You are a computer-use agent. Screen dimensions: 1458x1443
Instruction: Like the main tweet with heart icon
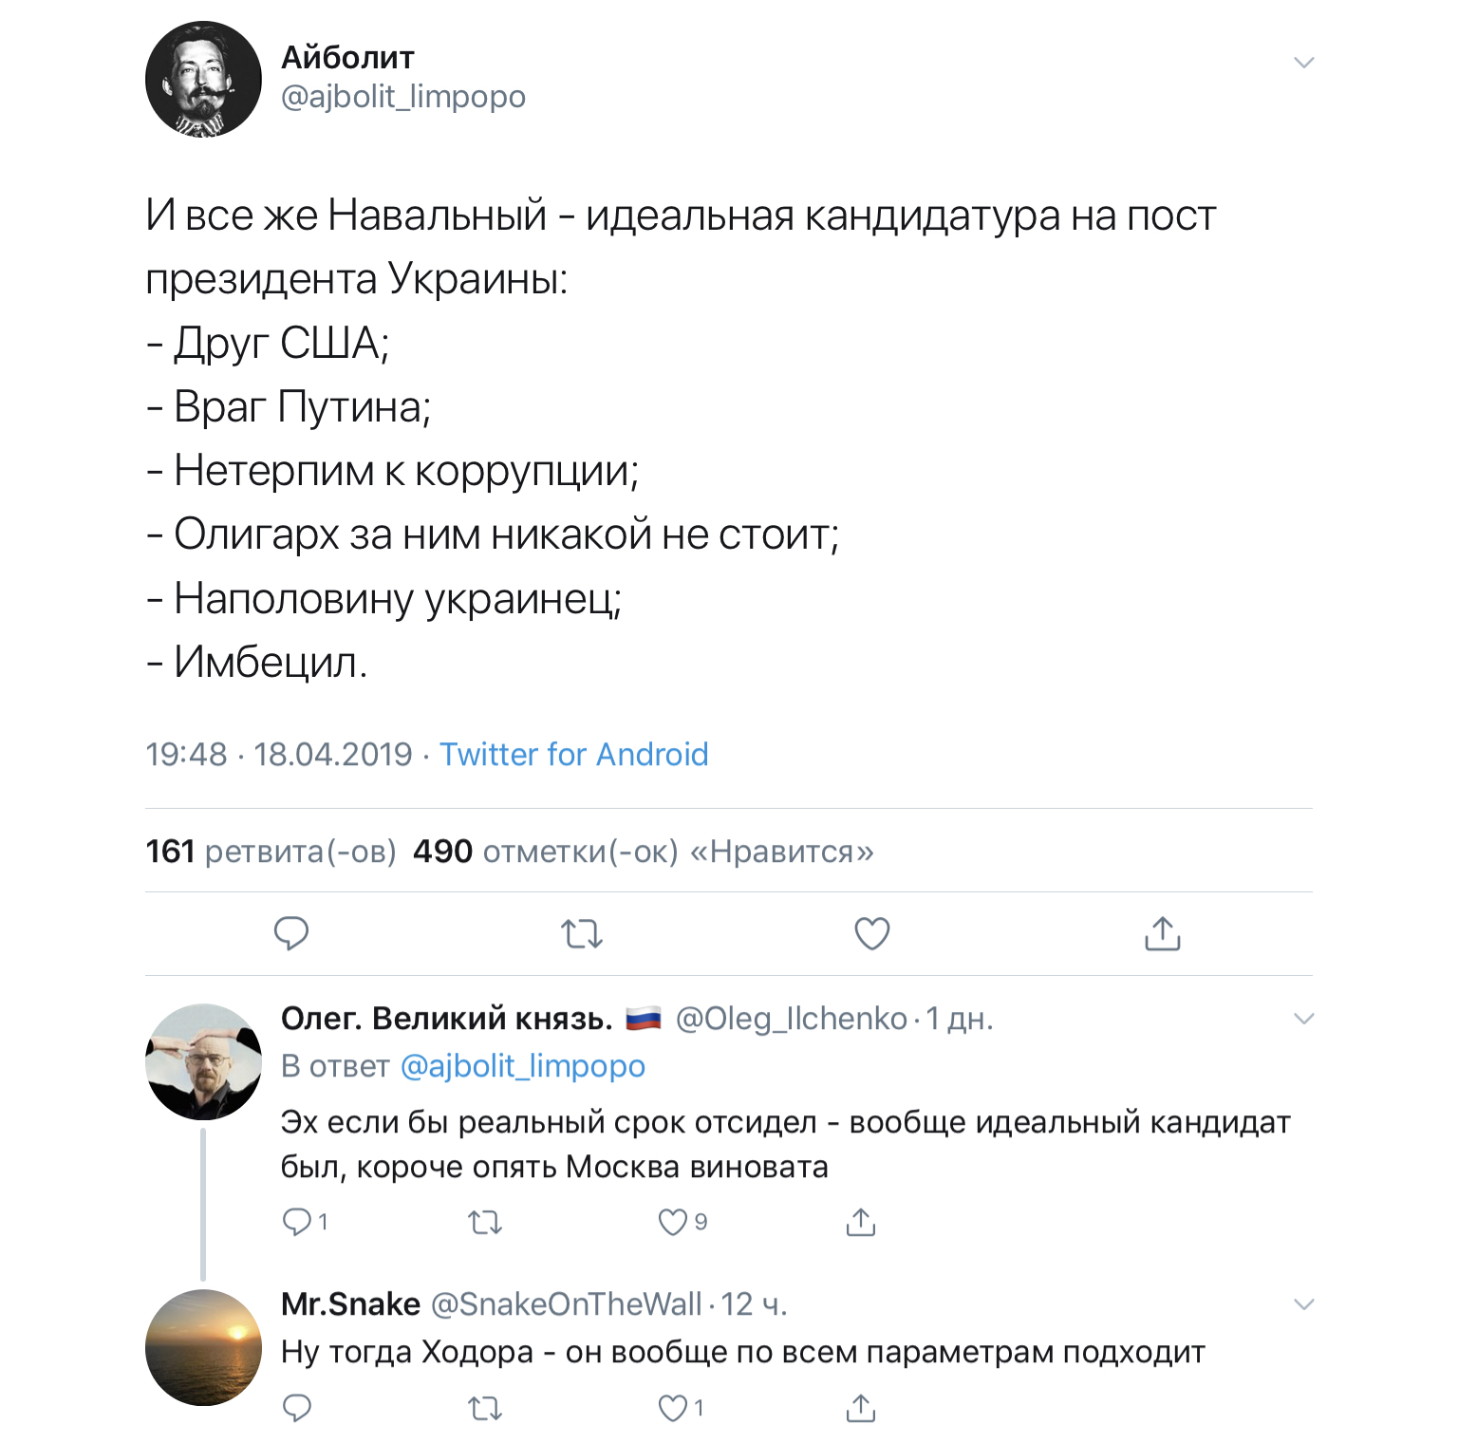(x=872, y=933)
